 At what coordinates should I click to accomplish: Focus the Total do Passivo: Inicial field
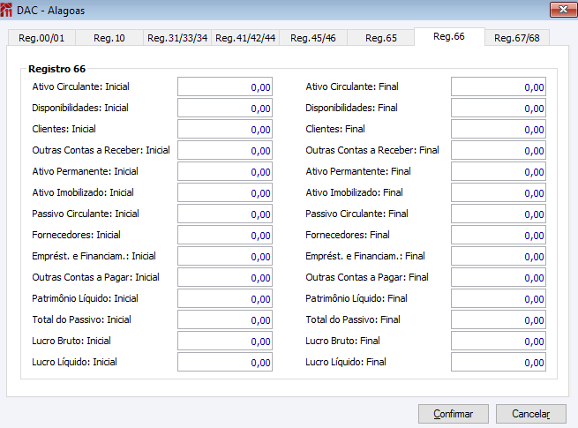click(x=225, y=320)
